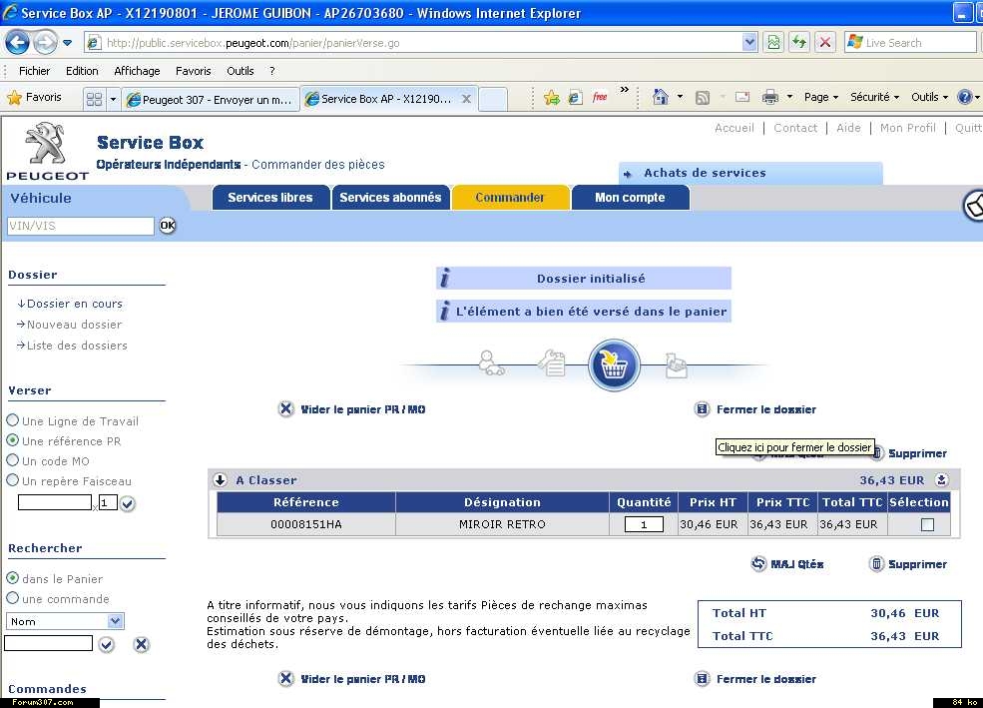Select the Un code MO radio button

coord(13,460)
